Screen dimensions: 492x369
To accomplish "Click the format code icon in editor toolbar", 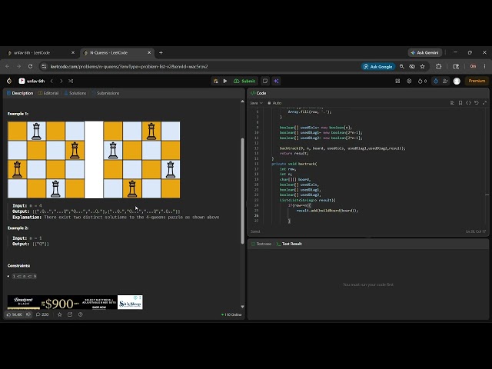I will (452, 102).
